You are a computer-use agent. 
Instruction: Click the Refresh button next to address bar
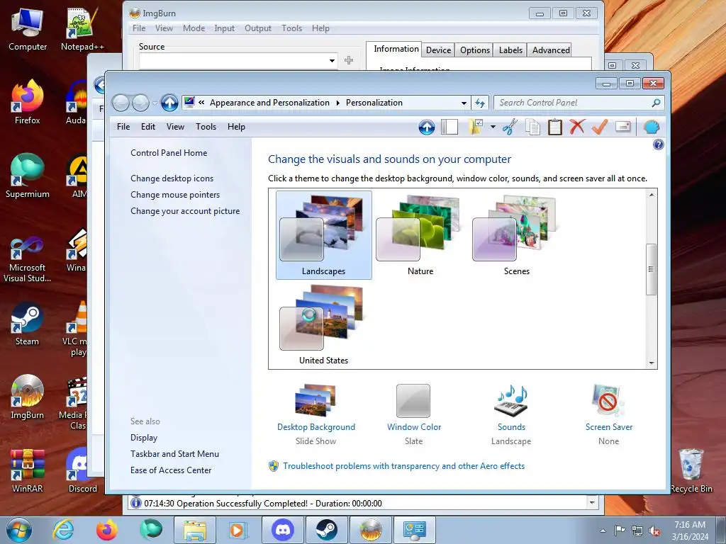tap(480, 103)
